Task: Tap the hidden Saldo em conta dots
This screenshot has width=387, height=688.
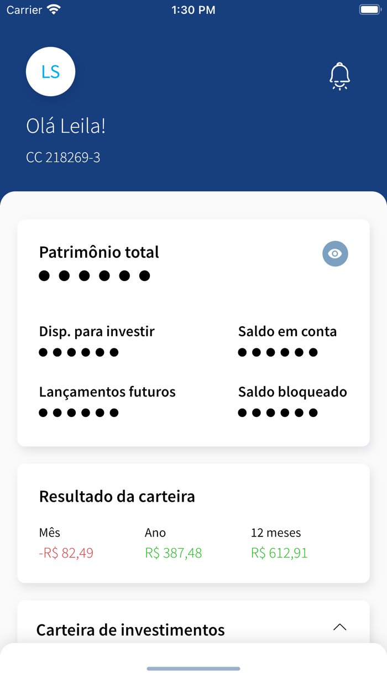Action: (278, 352)
